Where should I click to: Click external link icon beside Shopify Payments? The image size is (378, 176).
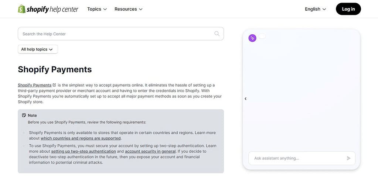coord(54,85)
